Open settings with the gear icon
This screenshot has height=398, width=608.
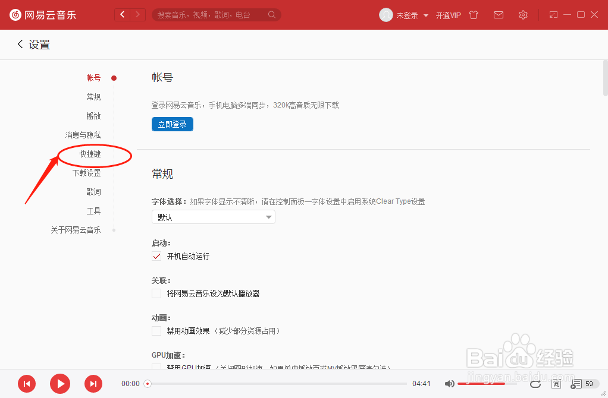pyautogui.click(x=523, y=15)
